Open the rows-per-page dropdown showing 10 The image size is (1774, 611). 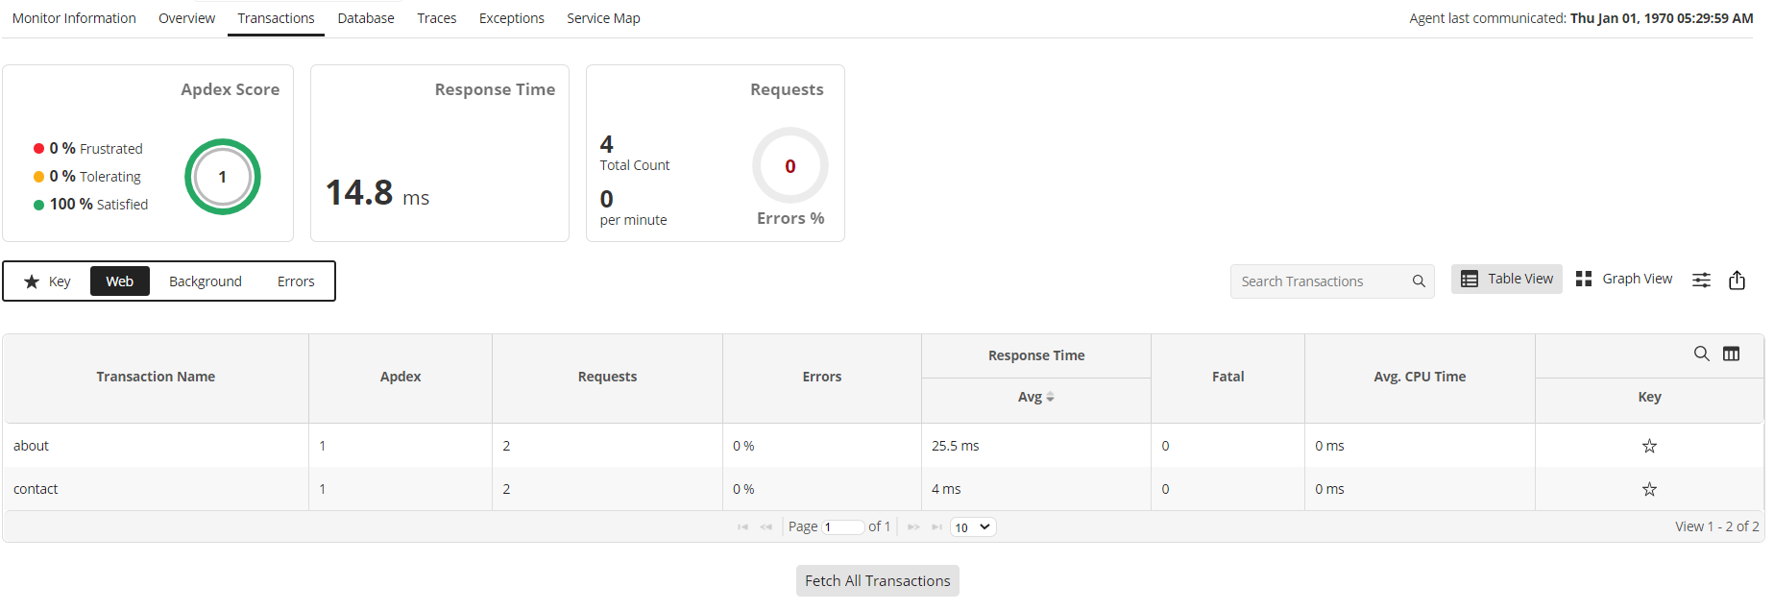pyautogui.click(x=973, y=527)
